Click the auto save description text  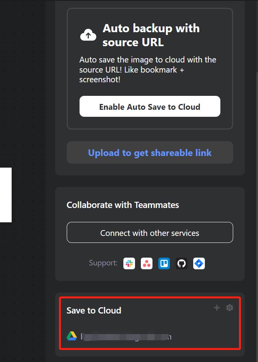click(x=148, y=69)
